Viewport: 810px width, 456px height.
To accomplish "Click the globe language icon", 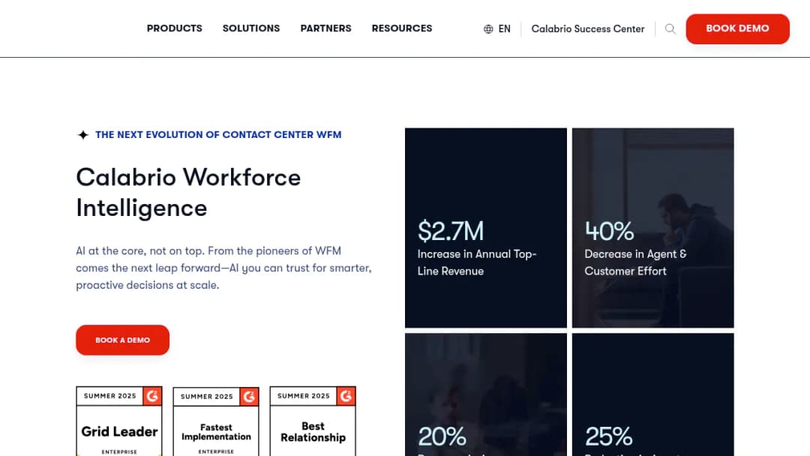I will 488,29.
